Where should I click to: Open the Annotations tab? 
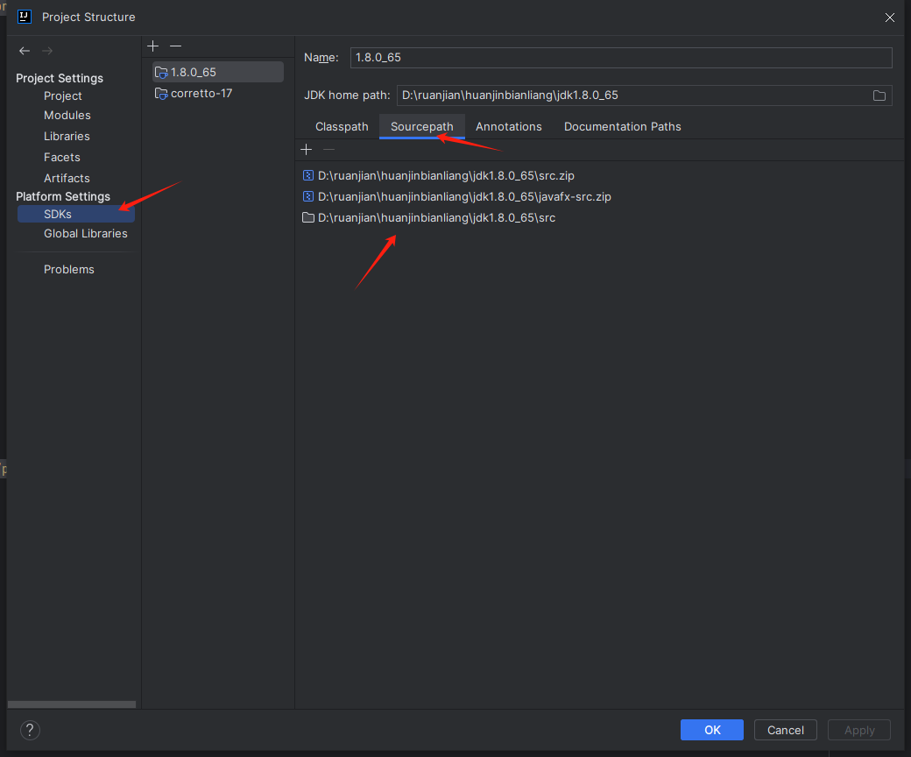click(508, 126)
